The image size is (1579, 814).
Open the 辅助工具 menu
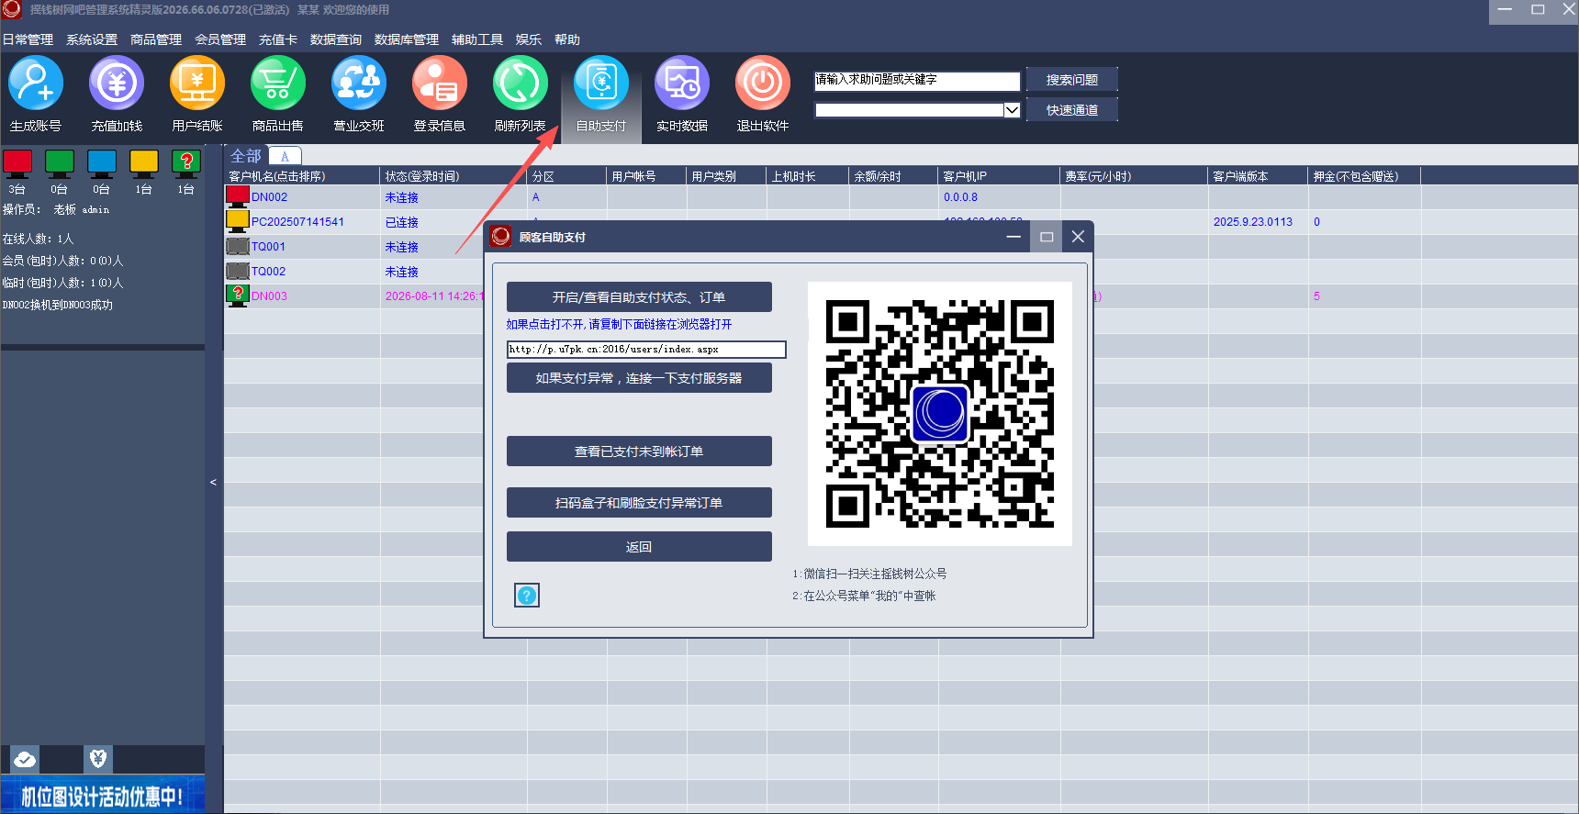click(x=477, y=39)
